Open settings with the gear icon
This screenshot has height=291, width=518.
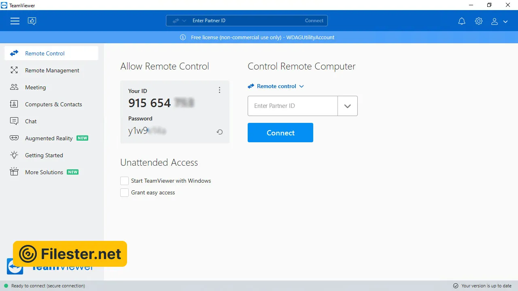tap(479, 21)
